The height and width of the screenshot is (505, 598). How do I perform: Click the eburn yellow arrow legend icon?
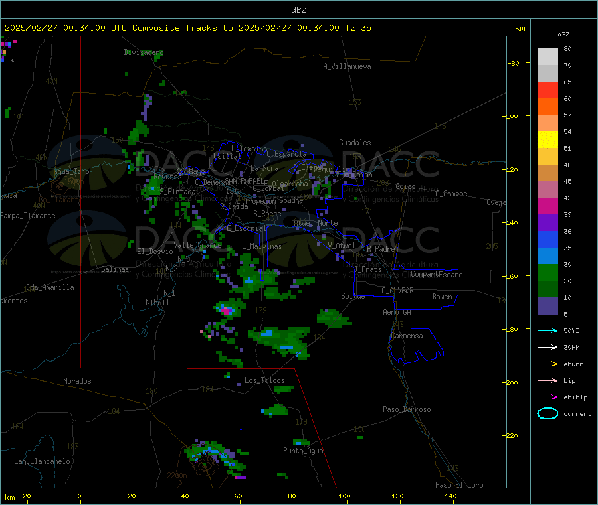point(548,364)
